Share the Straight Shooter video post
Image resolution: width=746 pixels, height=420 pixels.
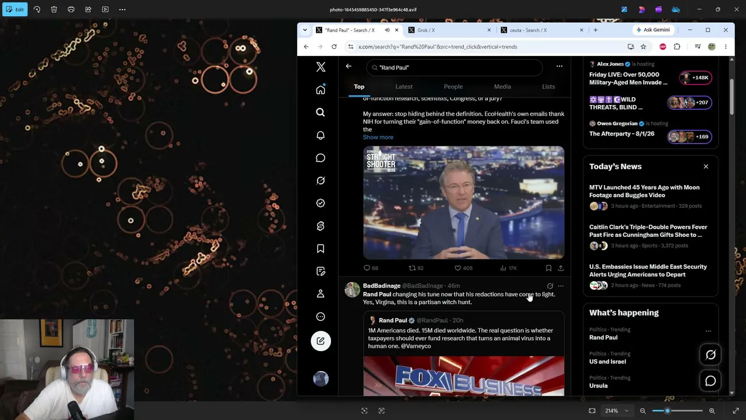(x=561, y=268)
